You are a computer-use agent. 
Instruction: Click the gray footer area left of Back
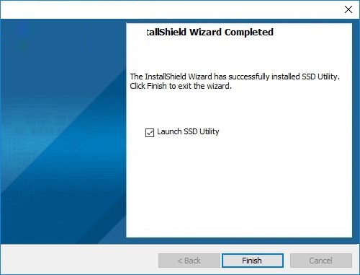click(79, 260)
